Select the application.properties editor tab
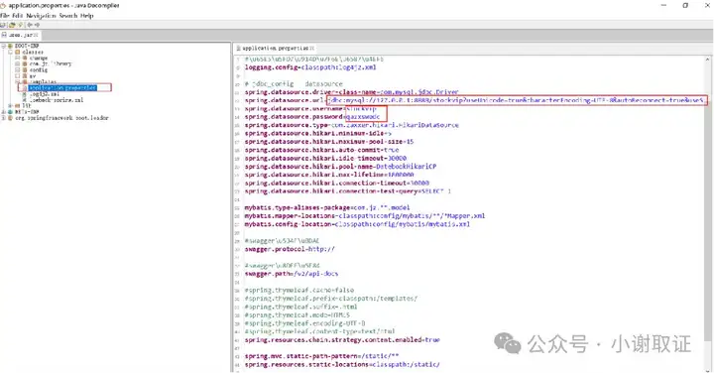 point(275,48)
